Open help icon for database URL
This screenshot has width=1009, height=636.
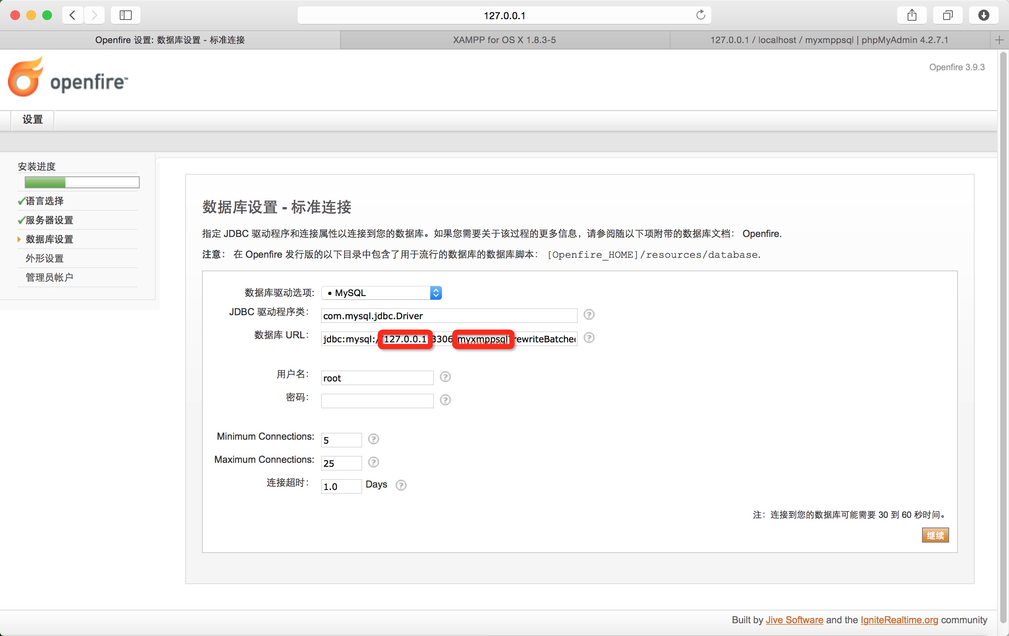589,338
